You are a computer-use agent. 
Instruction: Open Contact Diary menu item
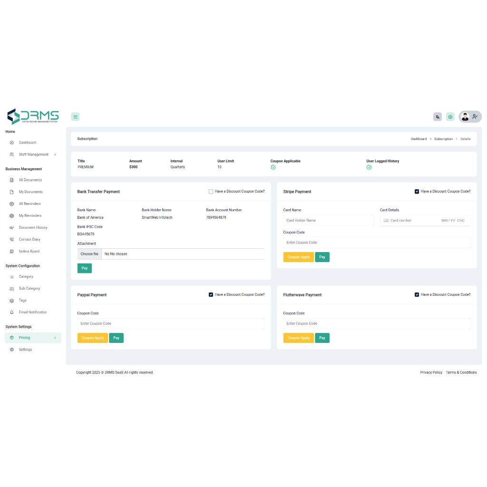pos(29,240)
